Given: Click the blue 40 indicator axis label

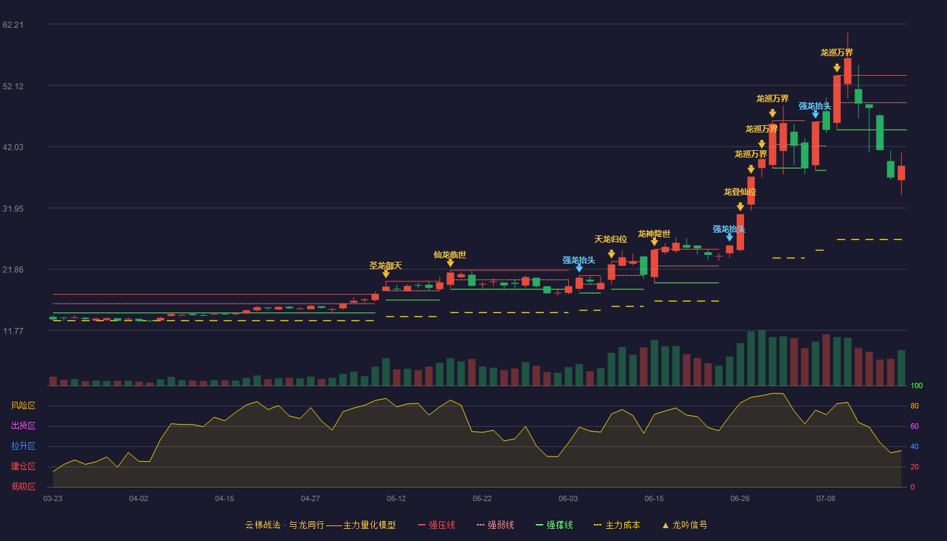Looking at the screenshot, I should 915,446.
